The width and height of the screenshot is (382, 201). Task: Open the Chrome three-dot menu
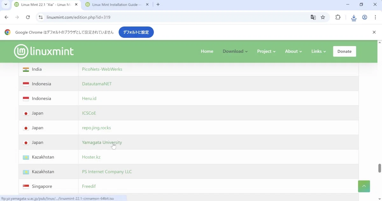click(375, 17)
